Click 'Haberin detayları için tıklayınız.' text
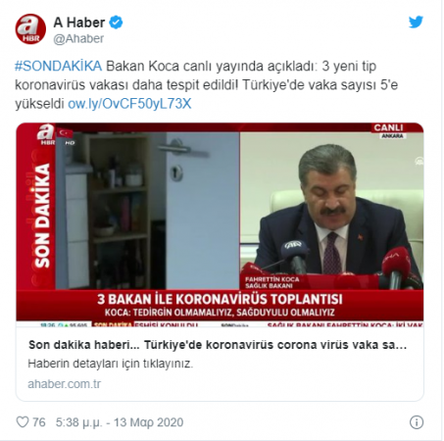The width and height of the screenshot is (444, 441). 111,364
